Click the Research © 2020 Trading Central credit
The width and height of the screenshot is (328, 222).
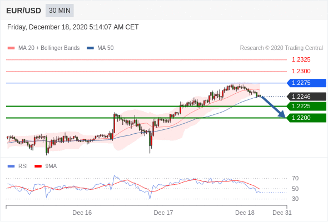281,48
